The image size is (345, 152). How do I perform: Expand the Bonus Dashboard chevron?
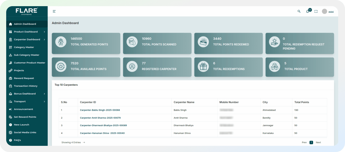coord(45,94)
